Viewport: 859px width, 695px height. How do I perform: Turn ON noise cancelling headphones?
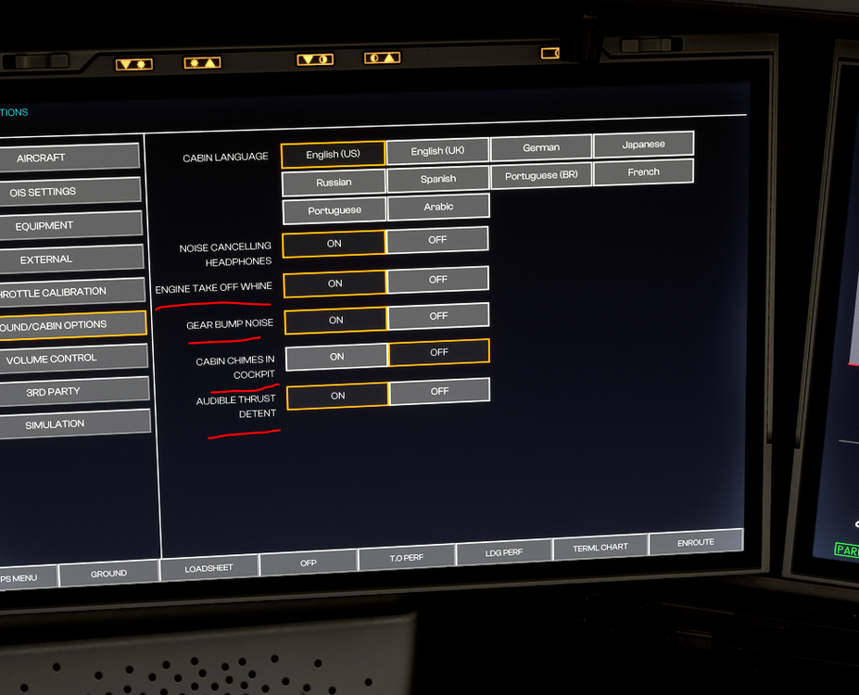(x=334, y=244)
